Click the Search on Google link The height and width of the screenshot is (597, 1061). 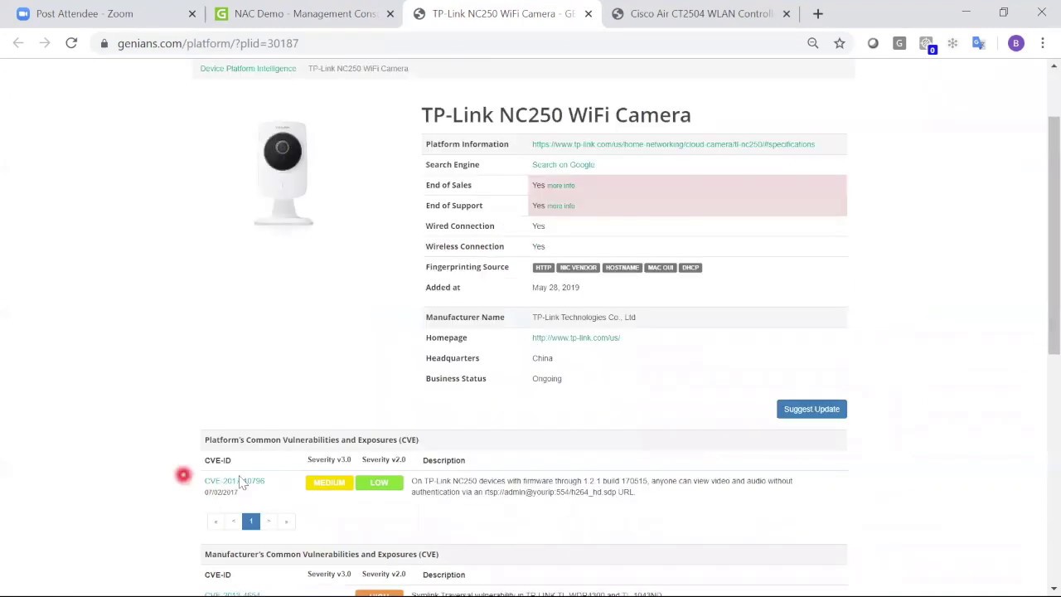[x=563, y=165]
